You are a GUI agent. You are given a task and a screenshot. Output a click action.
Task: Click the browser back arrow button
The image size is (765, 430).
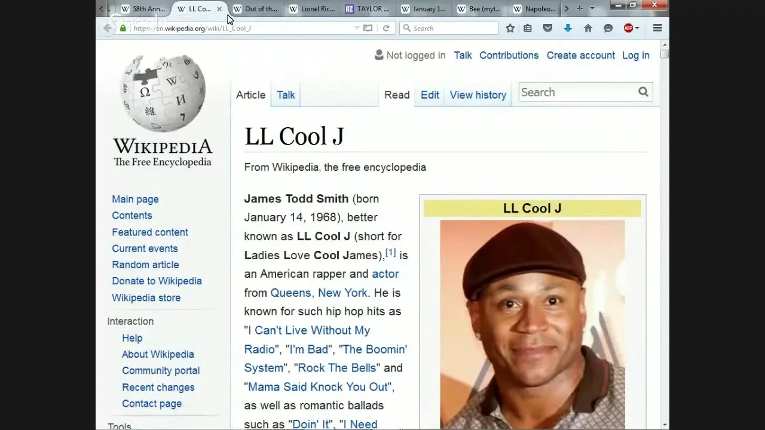click(x=107, y=28)
